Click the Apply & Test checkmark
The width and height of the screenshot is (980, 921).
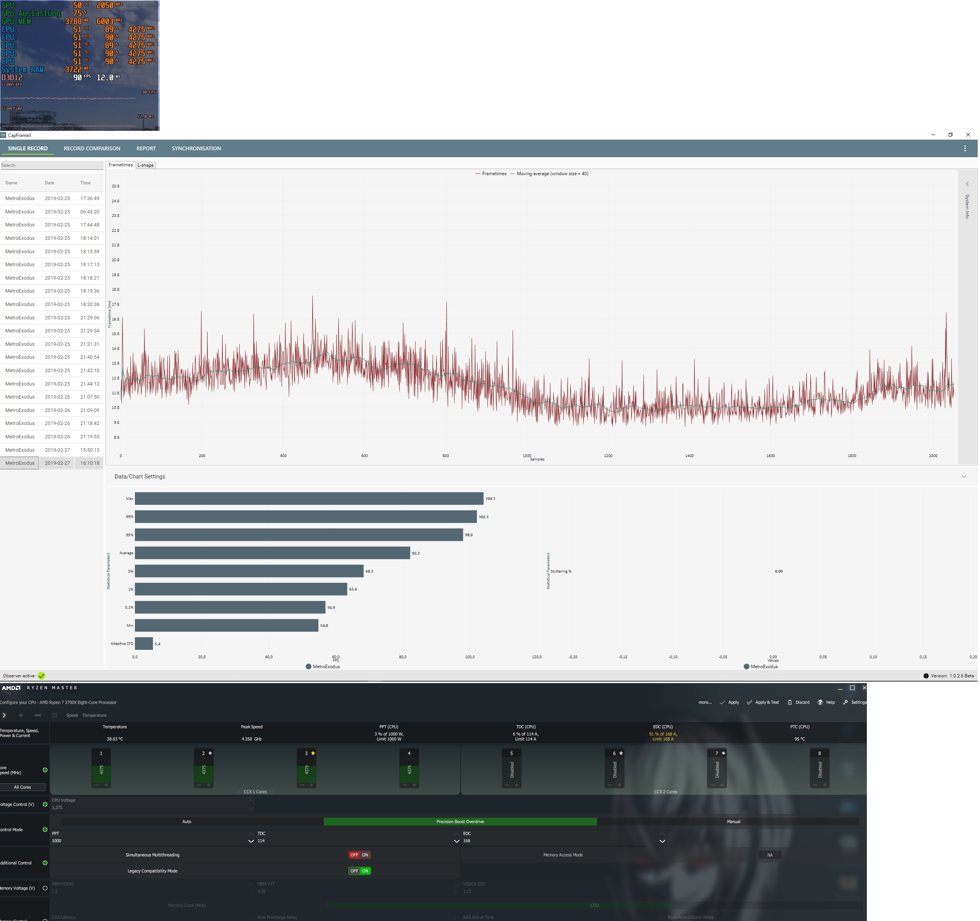pos(749,703)
